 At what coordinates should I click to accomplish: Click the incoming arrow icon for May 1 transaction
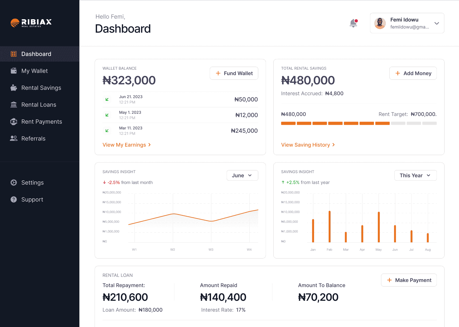[x=107, y=115]
